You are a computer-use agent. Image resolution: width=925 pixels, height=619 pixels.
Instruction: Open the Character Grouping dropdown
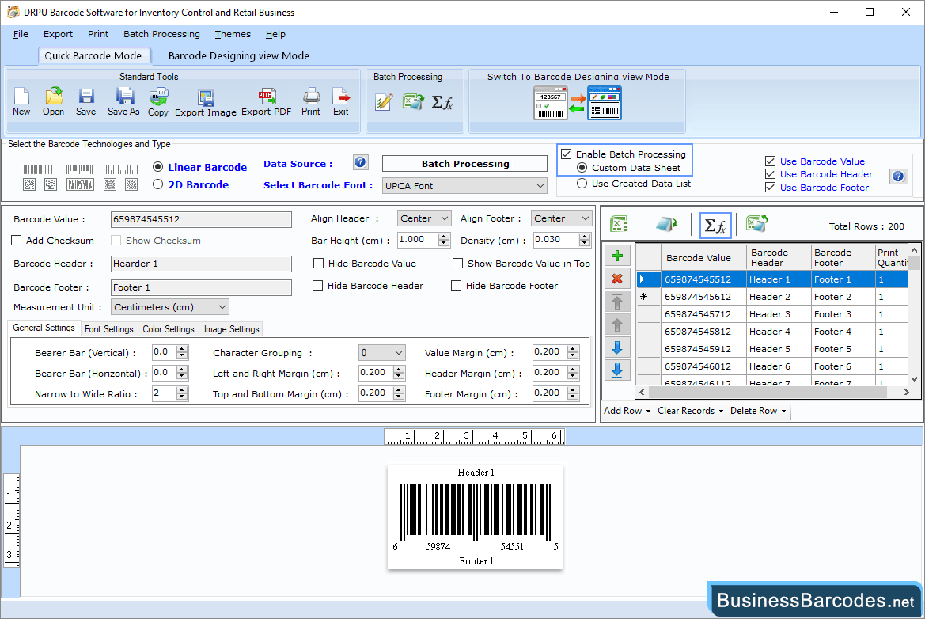[x=381, y=353]
